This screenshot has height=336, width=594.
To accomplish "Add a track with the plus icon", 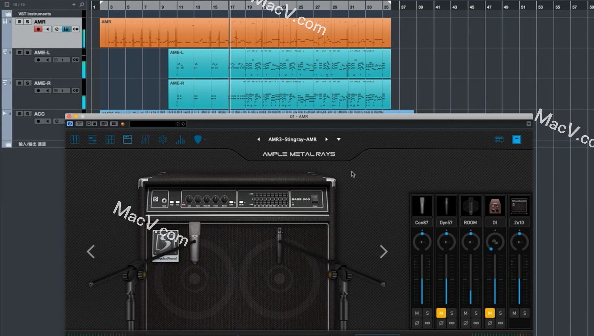I will pos(74,4).
